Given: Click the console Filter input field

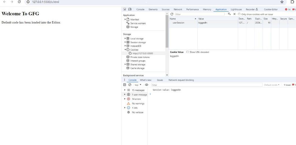Looking at the screenshot, I should coord(207,85).
